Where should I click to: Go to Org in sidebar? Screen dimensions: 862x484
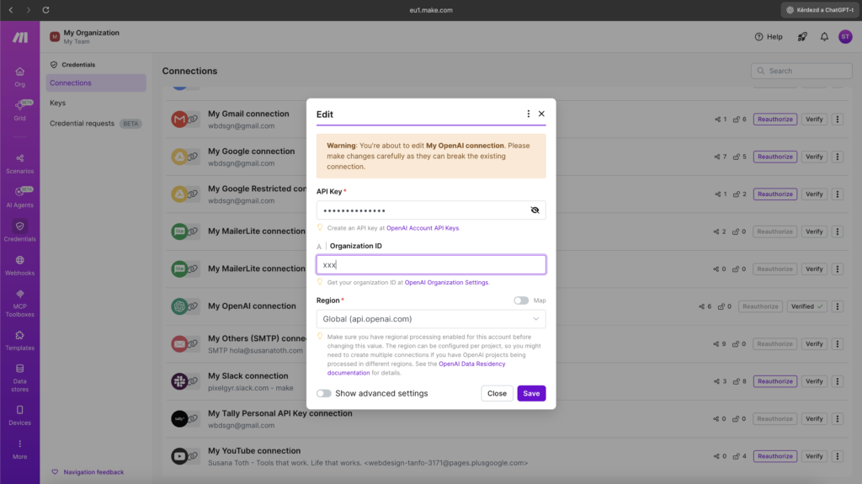pos(20,77)
